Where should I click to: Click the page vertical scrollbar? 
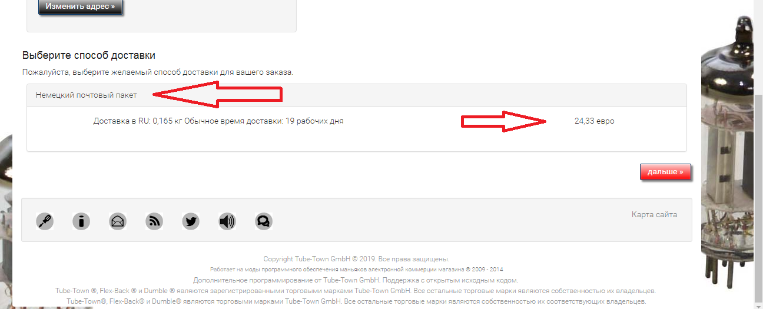[759, 154]
